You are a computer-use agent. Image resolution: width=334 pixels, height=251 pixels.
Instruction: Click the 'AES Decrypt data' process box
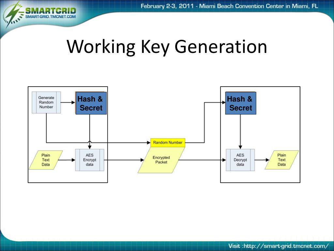pos(240,160)
